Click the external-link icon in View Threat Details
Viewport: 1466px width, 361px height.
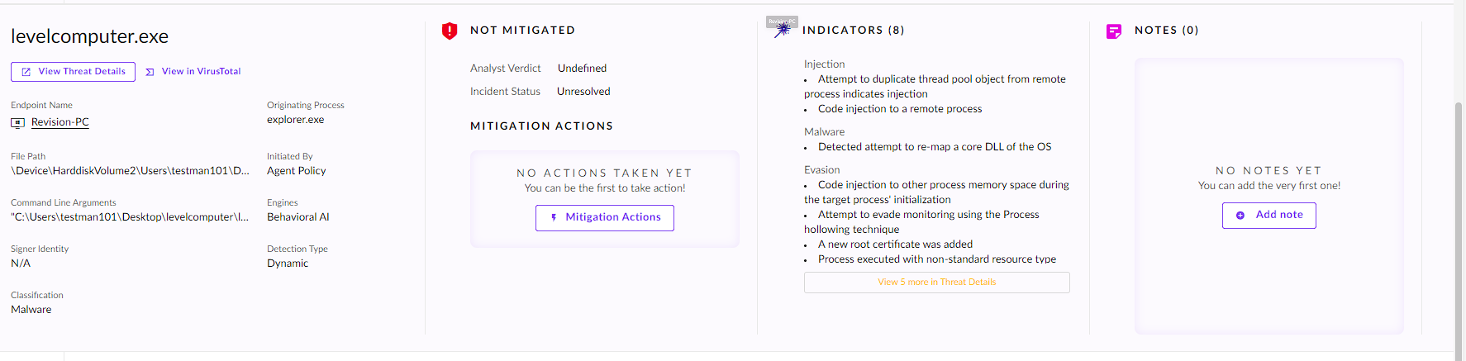[x=26, y=72]
